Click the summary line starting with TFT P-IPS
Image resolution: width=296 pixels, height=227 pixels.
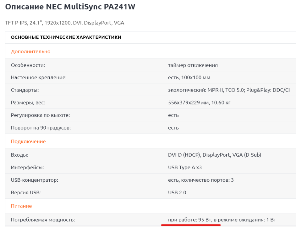(x=65, y=23)
